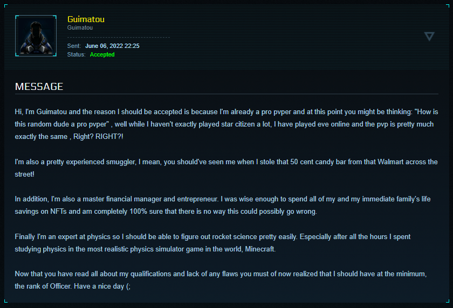This screenshot has width=453, height=308.
Task: Click the sent date June 06, 2022 22:25
Action: (x=112, y=46)
